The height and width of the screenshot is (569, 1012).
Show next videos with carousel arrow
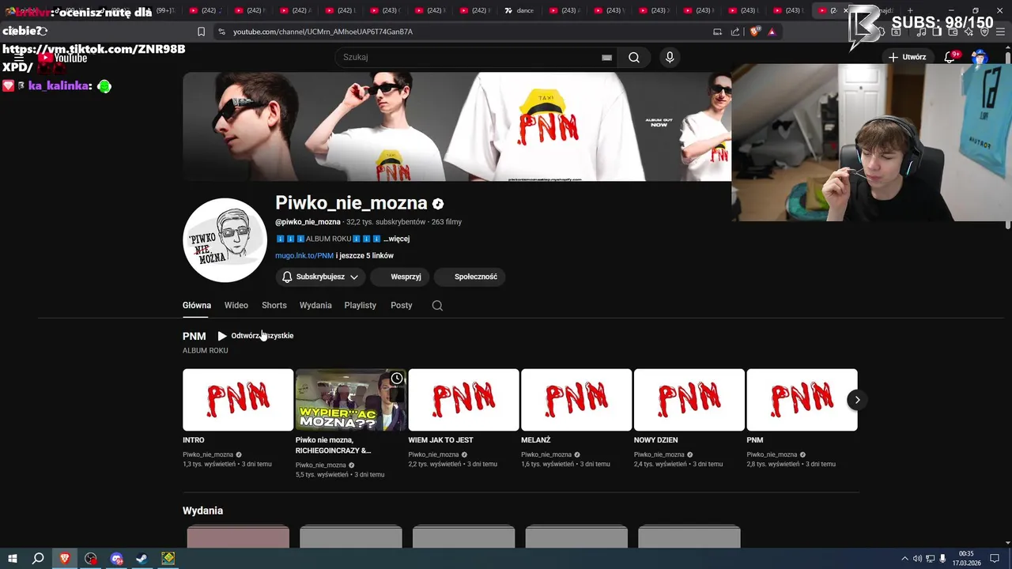pyautogui.click(x=857, y=400)
